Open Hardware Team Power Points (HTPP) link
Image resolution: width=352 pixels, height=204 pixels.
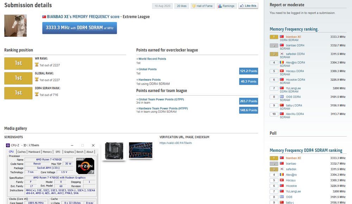click(163, 108)
